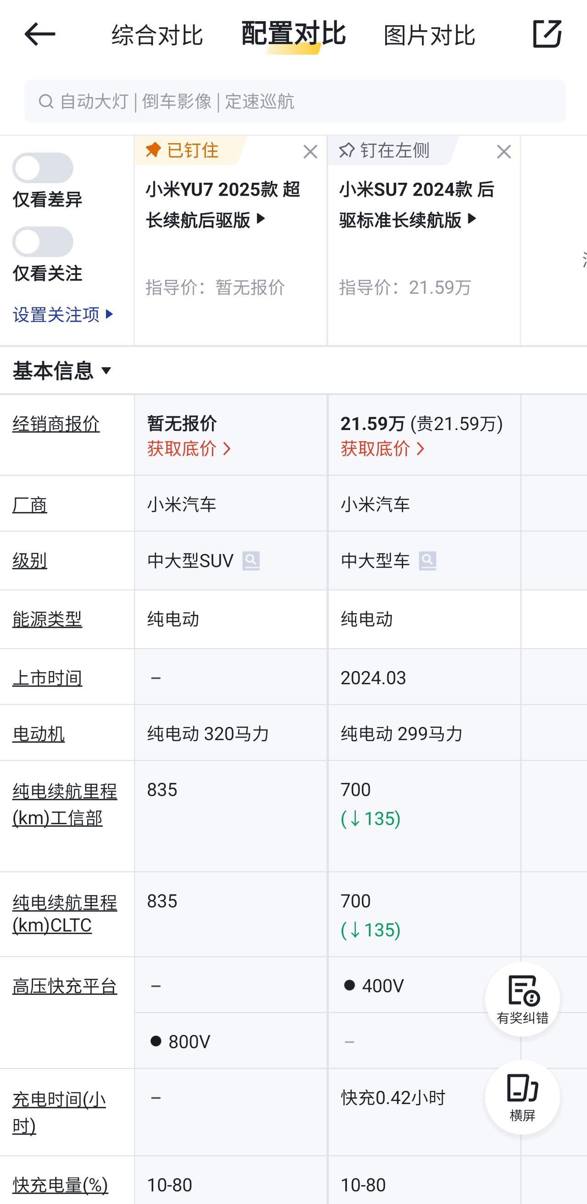This screenshot has width=587, height=1204.
Task: Tap the back arrow icon
Action: click(x=40, y=34)
